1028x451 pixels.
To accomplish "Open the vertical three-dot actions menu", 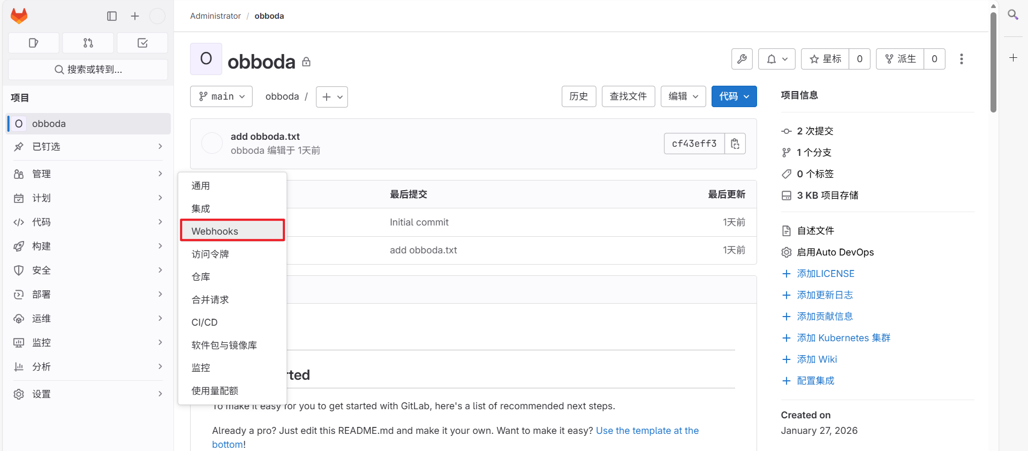I will (x=962, y=59).
